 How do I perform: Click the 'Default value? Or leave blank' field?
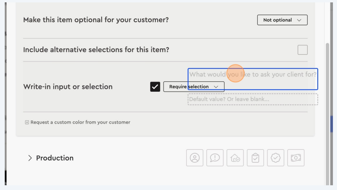[x=252, y=99]
